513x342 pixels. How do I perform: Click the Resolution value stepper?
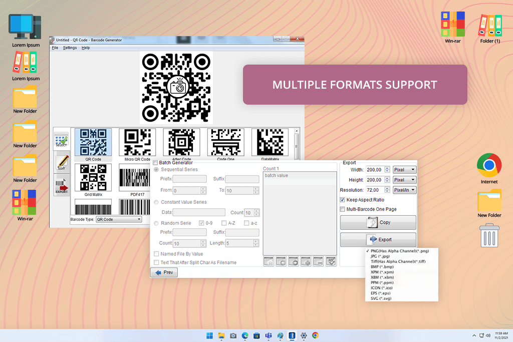[x=387, y=190]
